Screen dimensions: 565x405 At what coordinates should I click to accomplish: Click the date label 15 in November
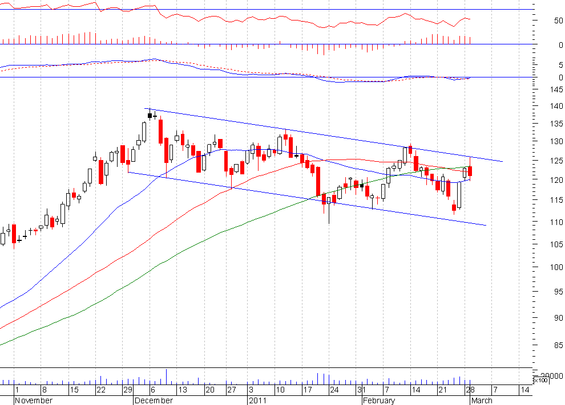(74, 390)
